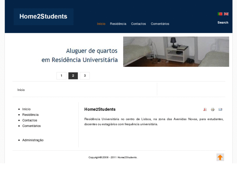Viewport: 237px width, 178px height.
Task: Open the Início item in top navigation
Action: click(101, 24)
